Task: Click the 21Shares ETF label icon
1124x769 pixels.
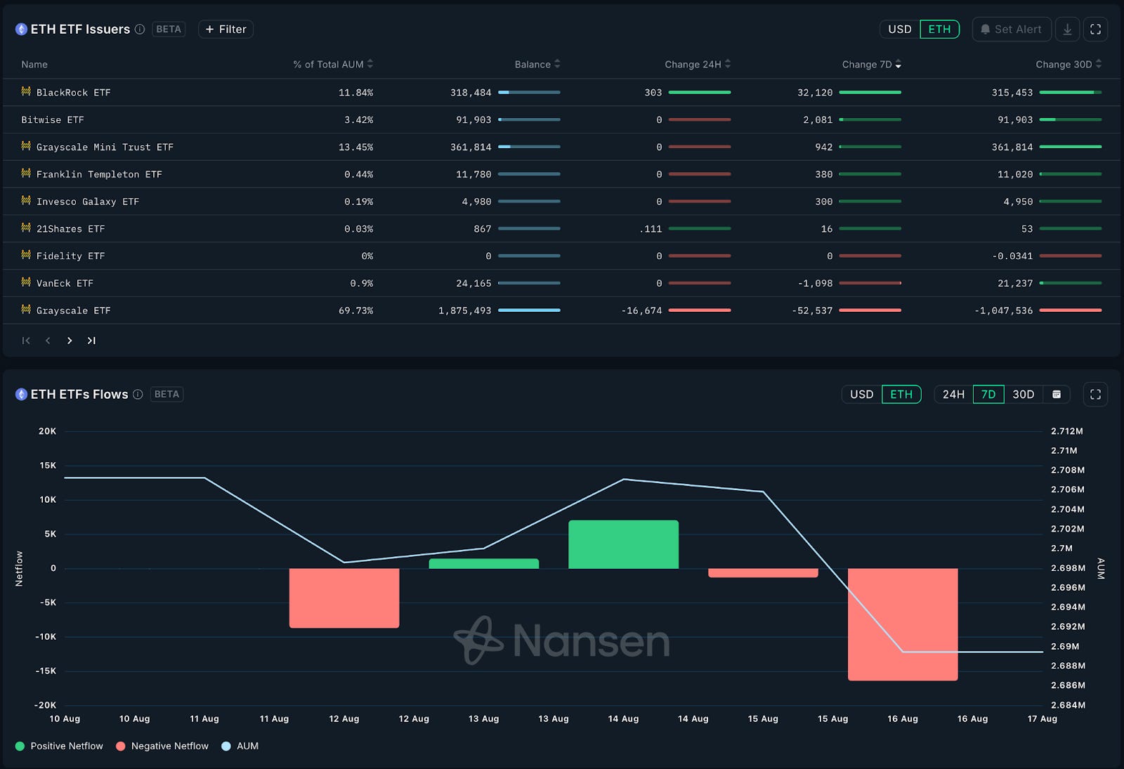Action: click(x=26, y=228)
